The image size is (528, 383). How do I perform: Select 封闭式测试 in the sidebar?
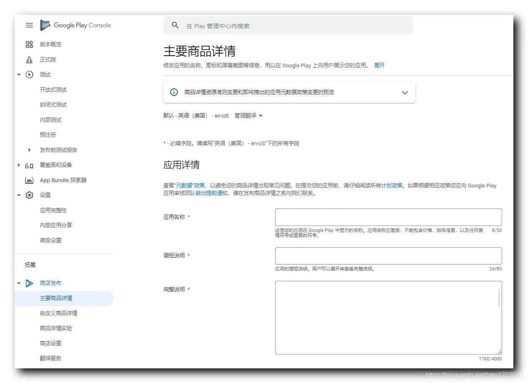tap(53, 105)
